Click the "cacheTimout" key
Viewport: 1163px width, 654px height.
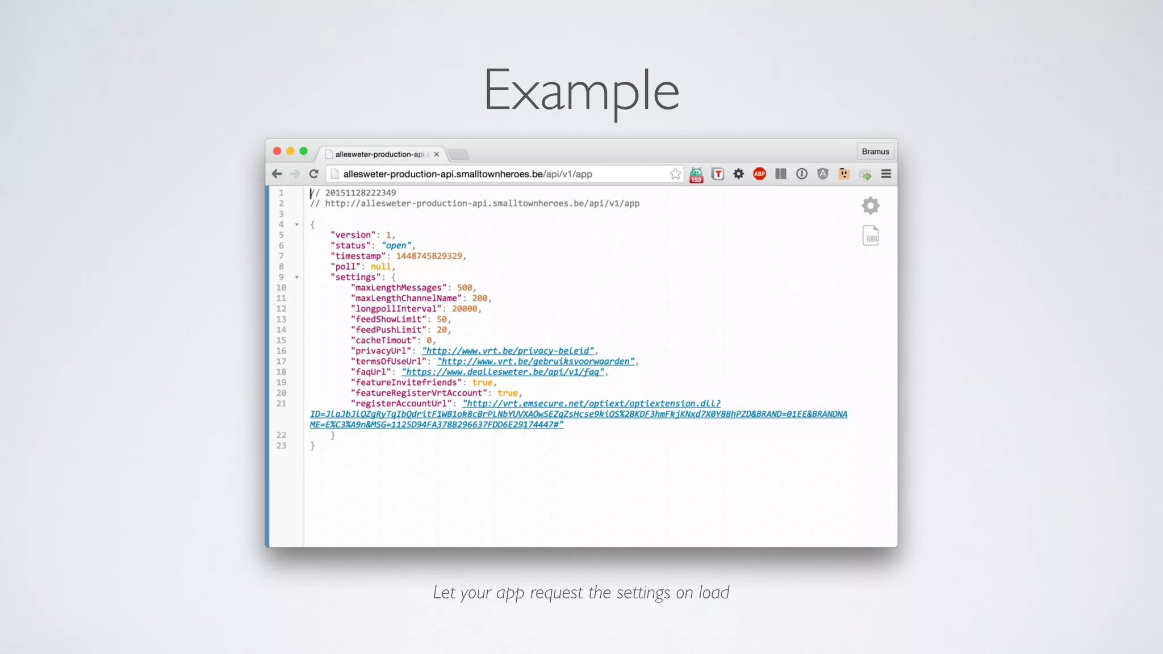click(384, 341)
